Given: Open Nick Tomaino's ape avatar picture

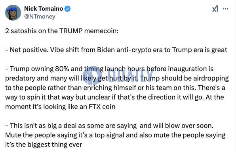Looking at the screenshot, I should 13,13.
